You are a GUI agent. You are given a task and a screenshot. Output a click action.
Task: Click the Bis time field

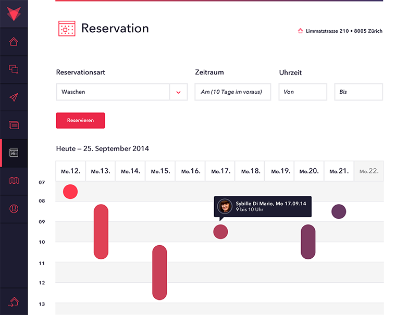click(x=358, y=92)
